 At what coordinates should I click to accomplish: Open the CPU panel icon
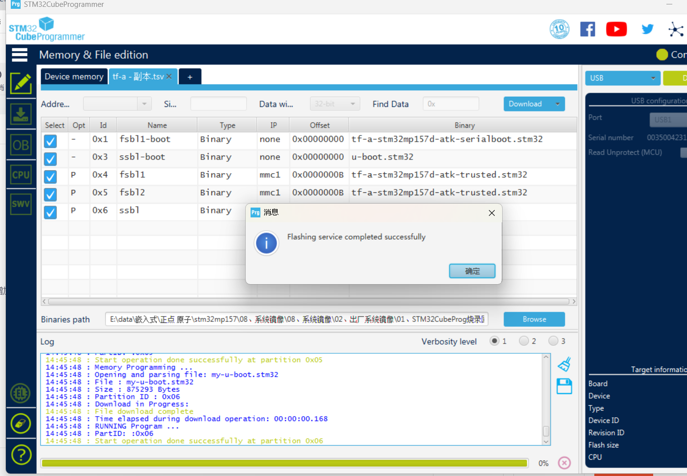[x=21, y=175]
